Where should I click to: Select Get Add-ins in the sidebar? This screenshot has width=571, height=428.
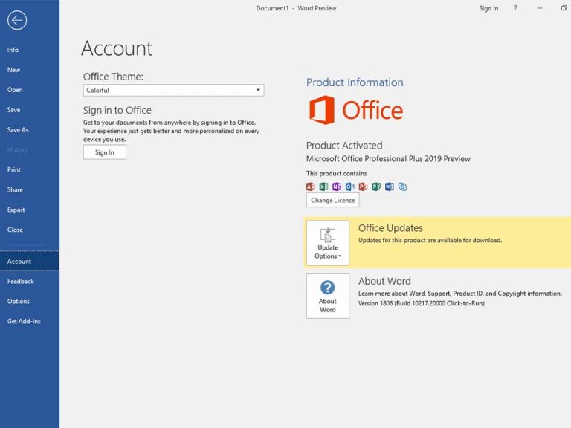(x=24, y=322)
